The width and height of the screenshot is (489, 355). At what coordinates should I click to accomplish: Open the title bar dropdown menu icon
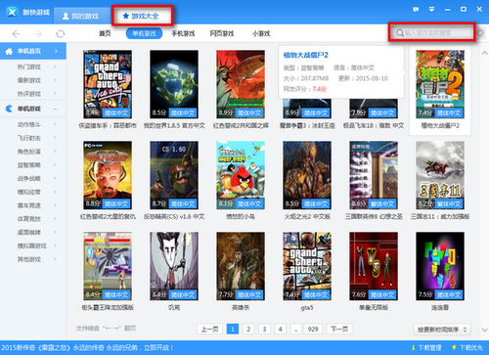(x=431, y=10)
